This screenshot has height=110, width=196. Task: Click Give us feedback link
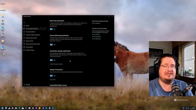coord(96,23)
